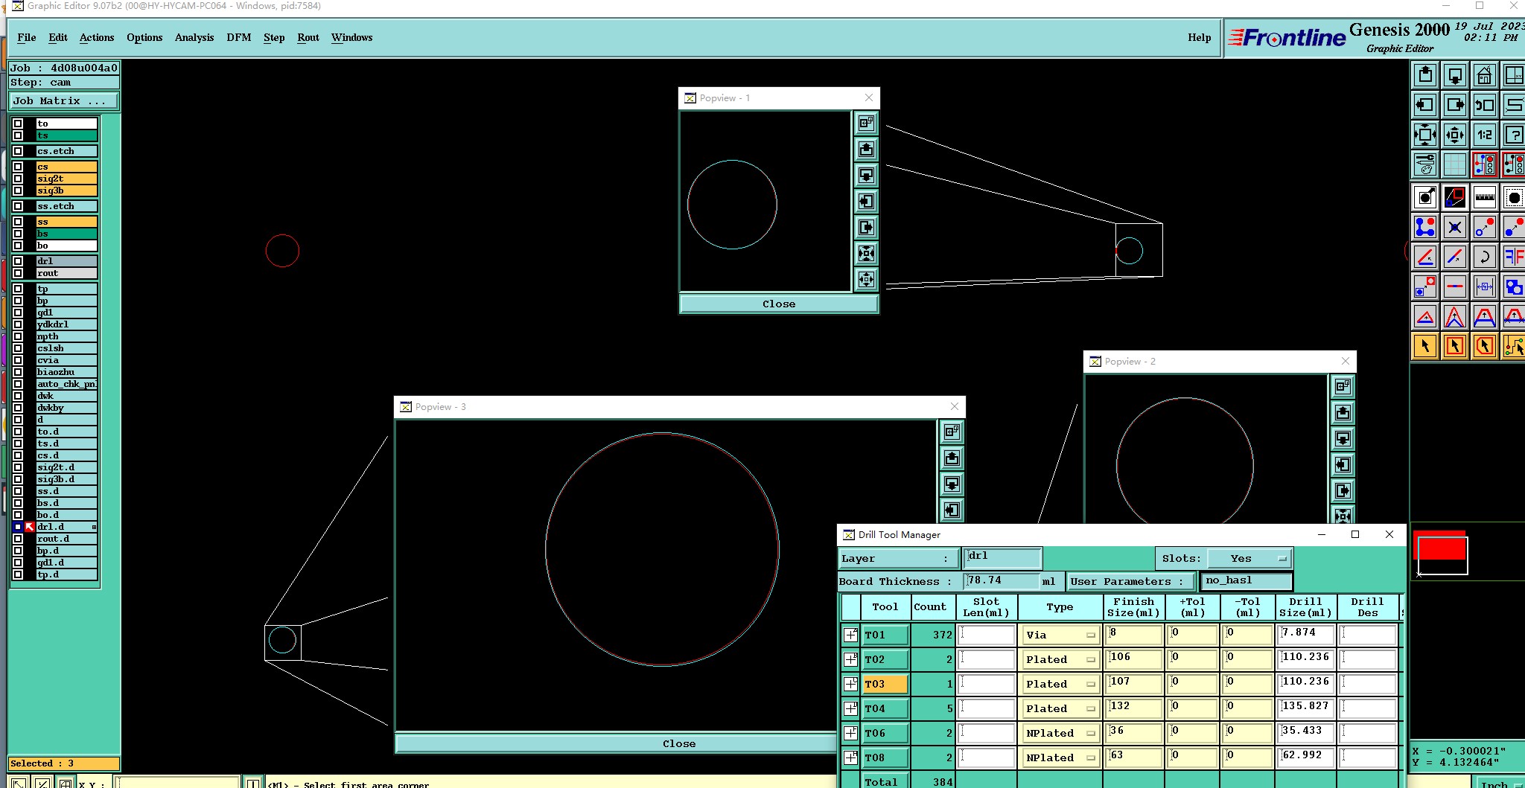Expand the T01 row plus box

(x=850, y=635)
